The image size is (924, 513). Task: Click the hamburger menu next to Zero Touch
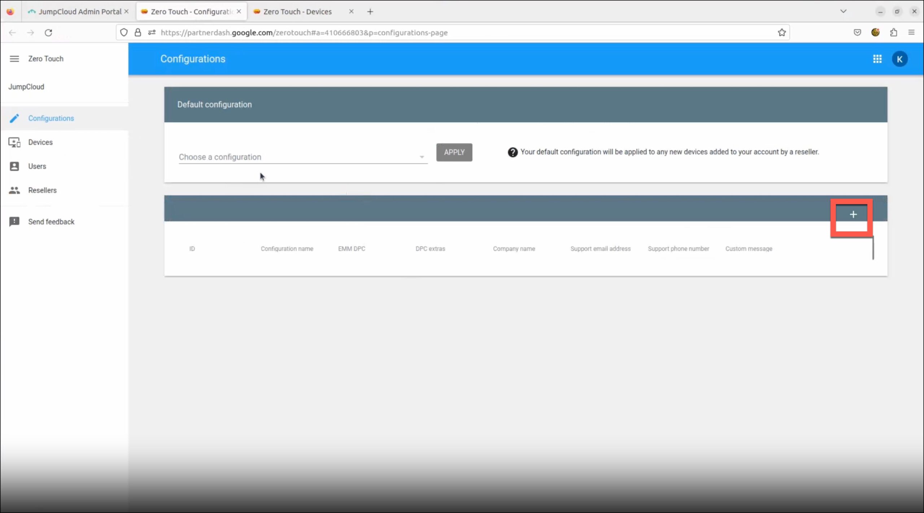click(x=14, y=59)
